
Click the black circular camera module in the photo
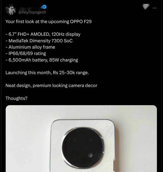(x=83, y=148)
